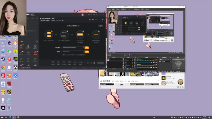Start OBS virtual camera button
Image resolution: width=212 pixels, height=119 pixels.
coord(178,63)
